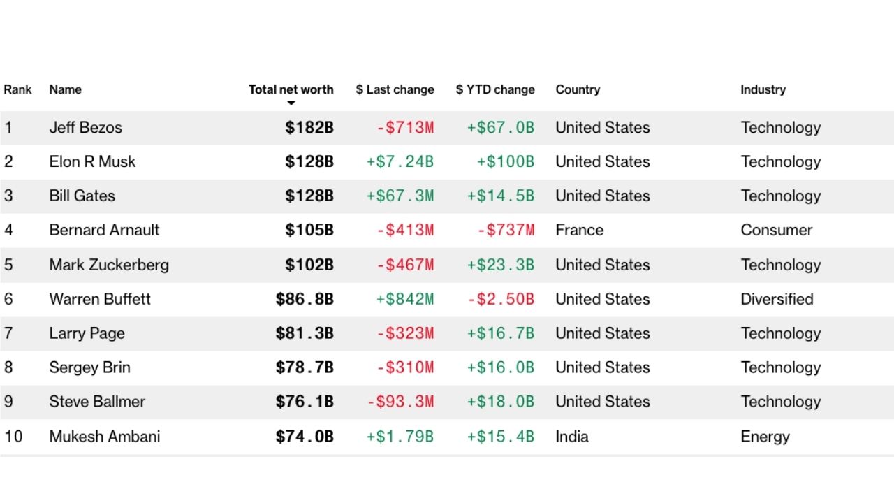Screen dimensions: 894x503
Task: Select Larry Page in the list
Action: tap(87, 333)
